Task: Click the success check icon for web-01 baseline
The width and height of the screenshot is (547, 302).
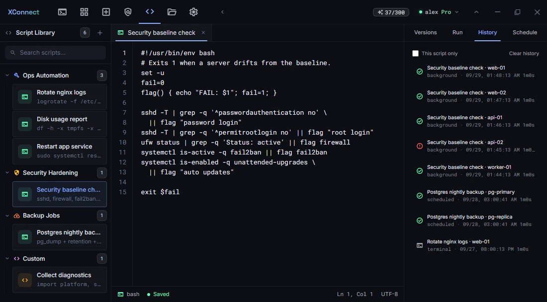Action: coord(420,72)
